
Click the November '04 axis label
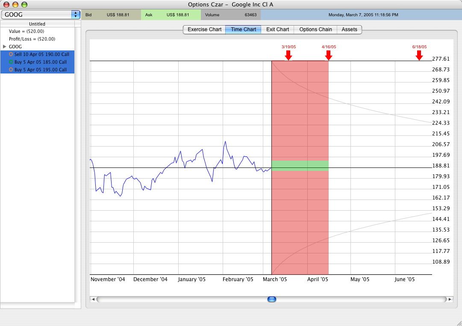[108, 279]
